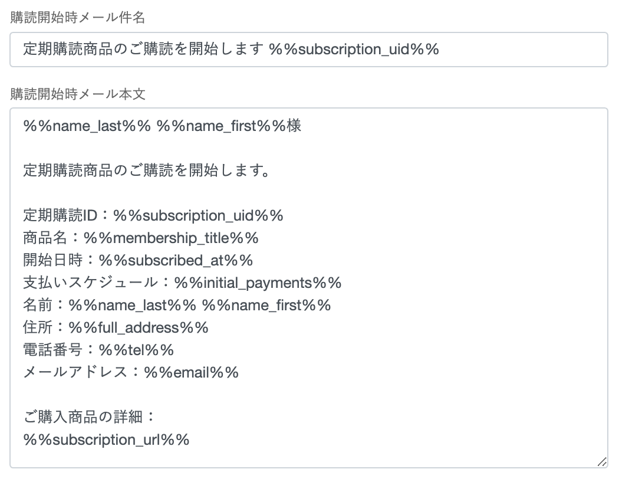Place cursor on ご購入商品の詳細： line

pos(88,418)
